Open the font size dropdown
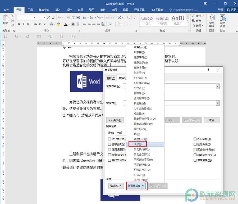This screenshot has width=238, height=204. click(x=44, y=18)
